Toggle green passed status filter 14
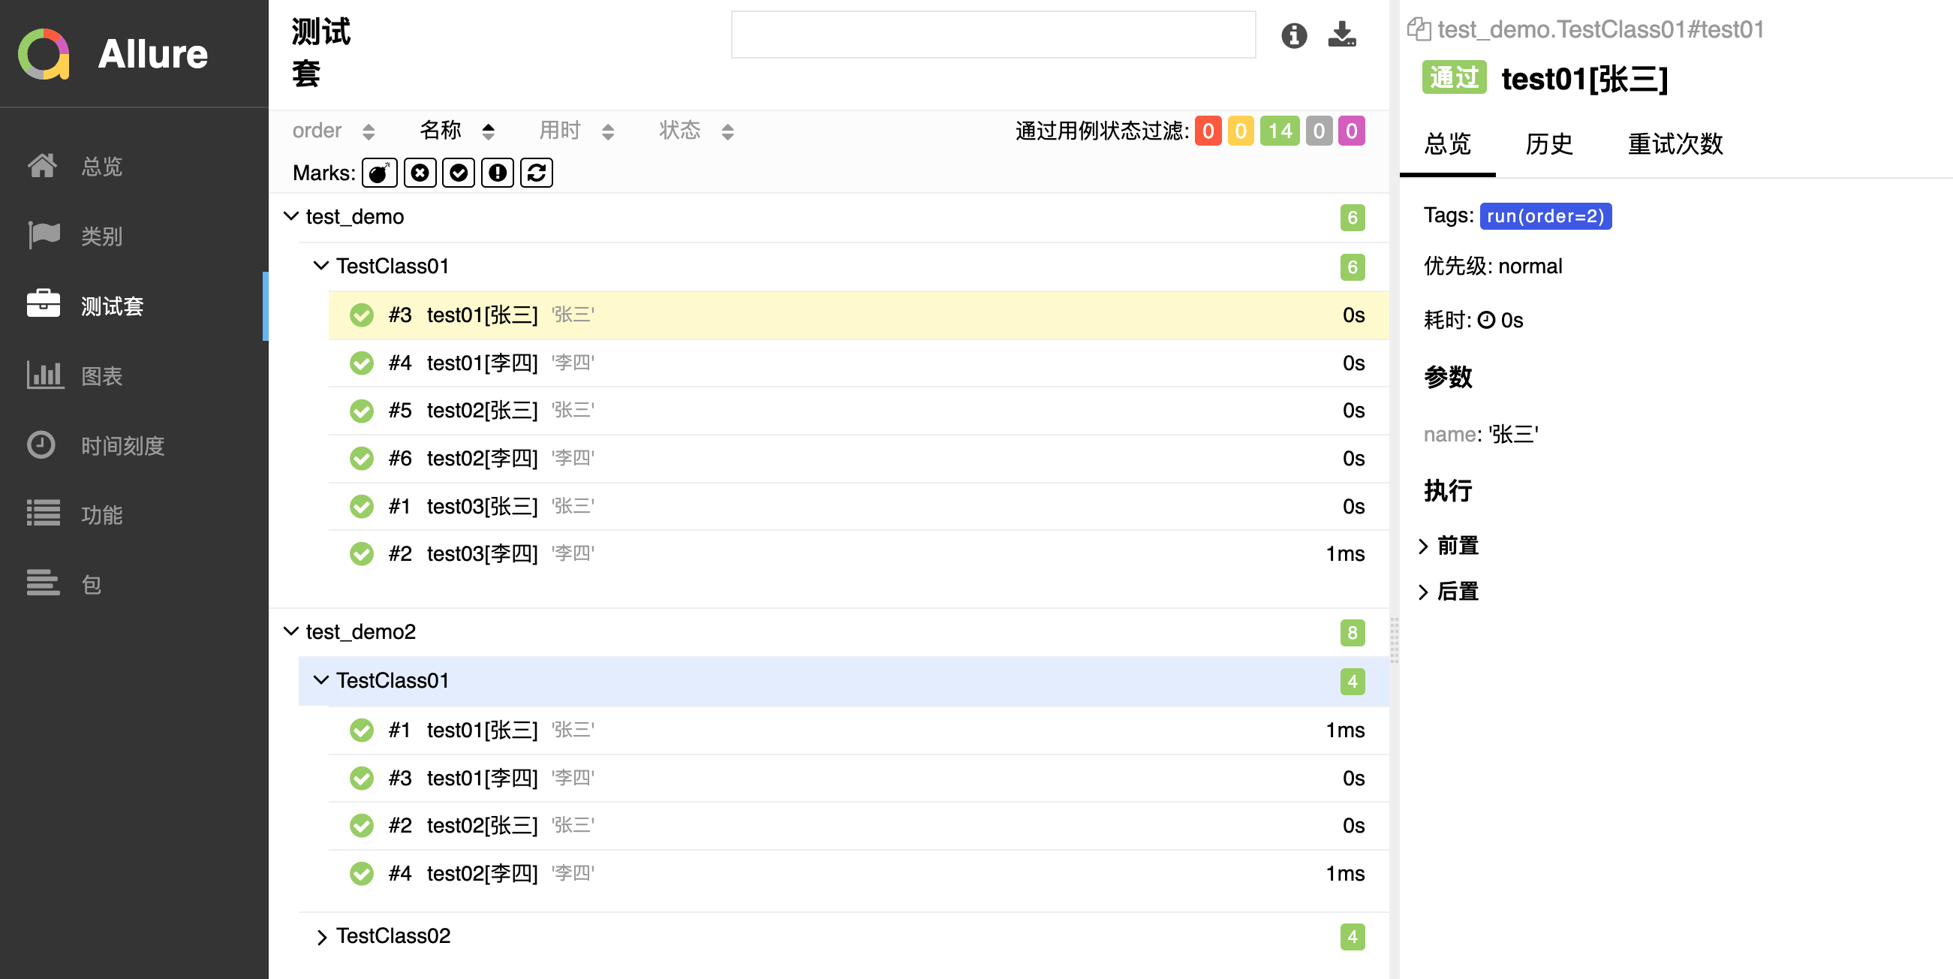This screenshot has height=979, width=1953. tap(1279, 131)
